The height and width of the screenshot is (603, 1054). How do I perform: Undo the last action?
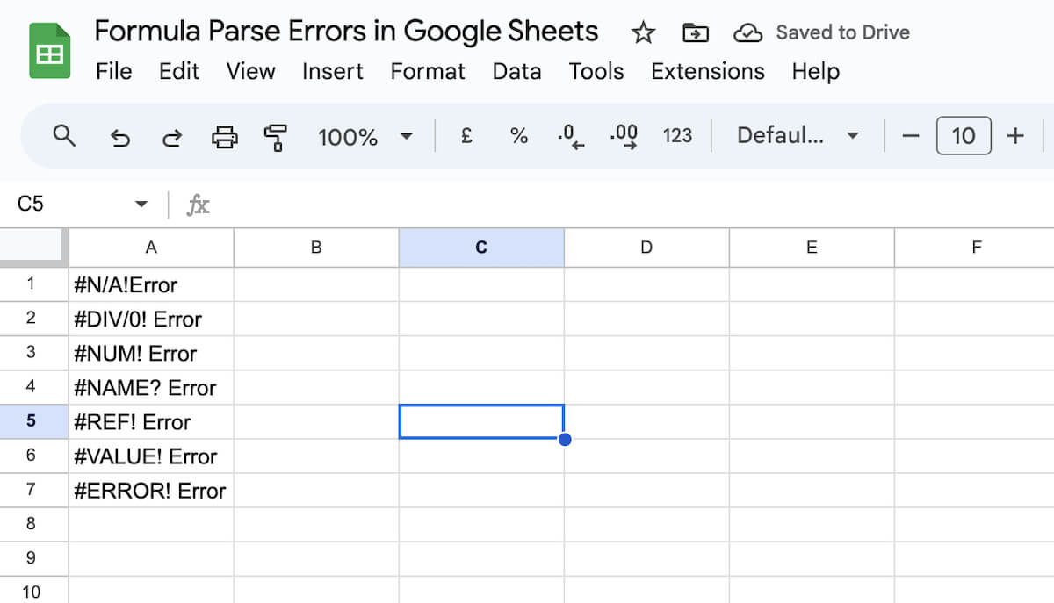(120, 136)
